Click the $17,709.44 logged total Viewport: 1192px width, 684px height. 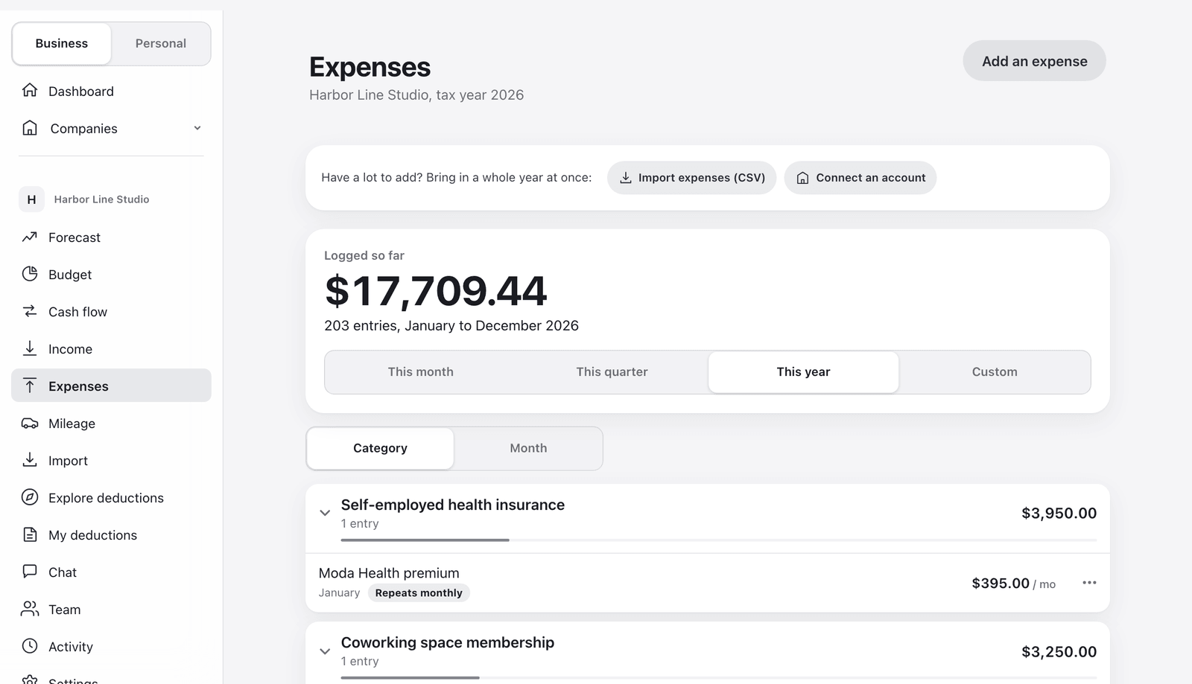click(x=436, y=290)
